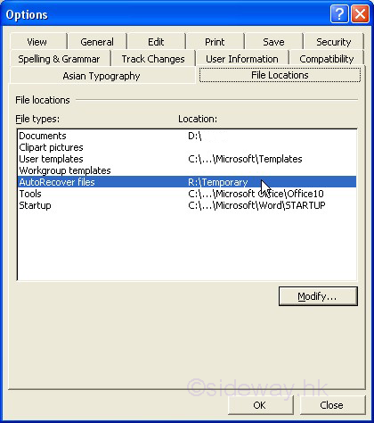374x423 pixels.
Task: Select the Clipart pictures entry
Action: tap(187, 147)
